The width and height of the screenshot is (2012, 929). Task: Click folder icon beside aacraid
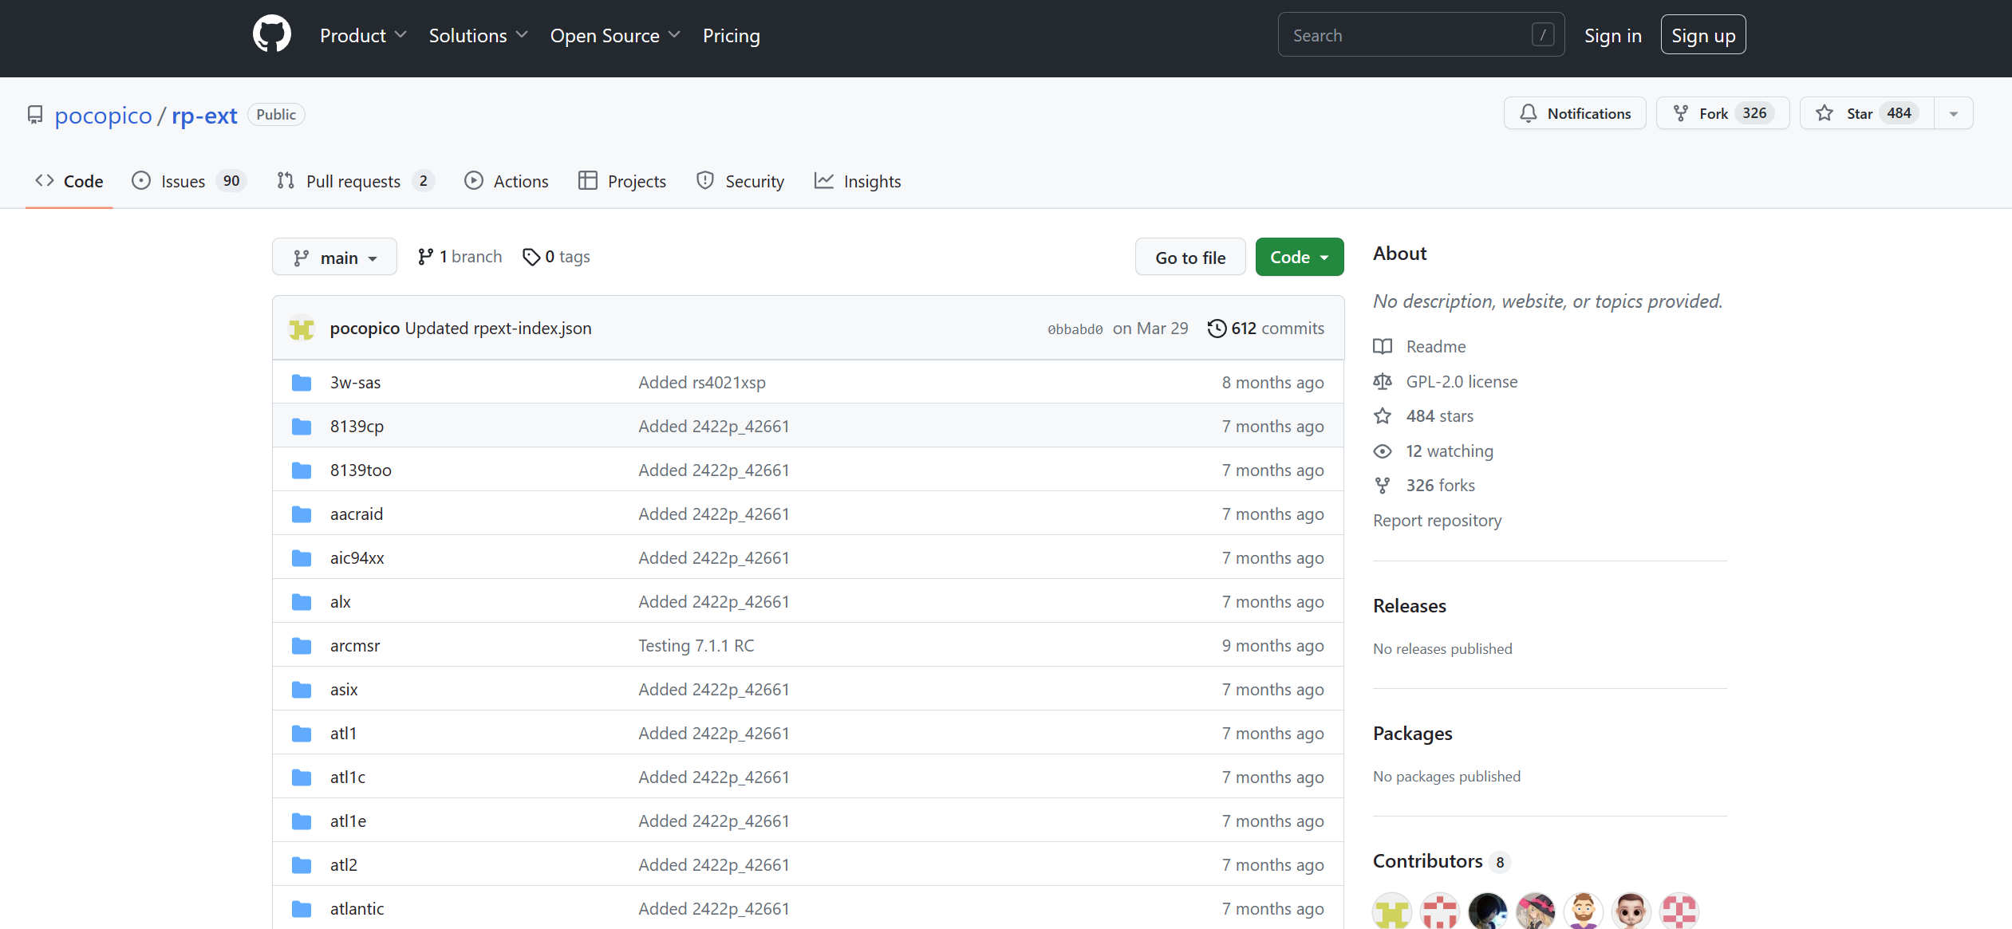pos(302,514)
